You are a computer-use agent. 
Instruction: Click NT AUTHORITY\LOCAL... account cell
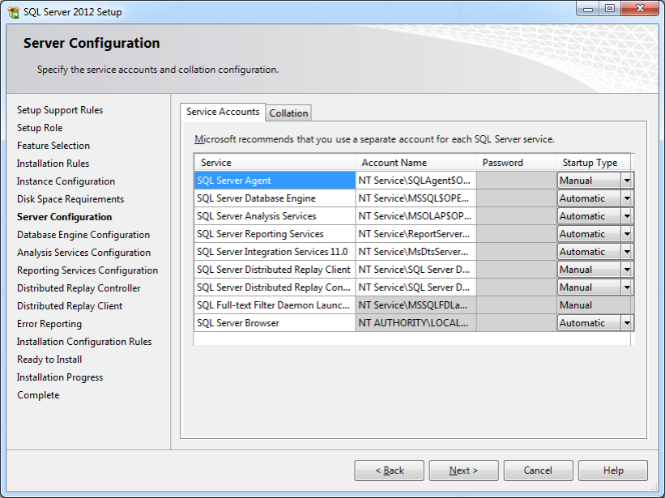(x=416, y=323)
